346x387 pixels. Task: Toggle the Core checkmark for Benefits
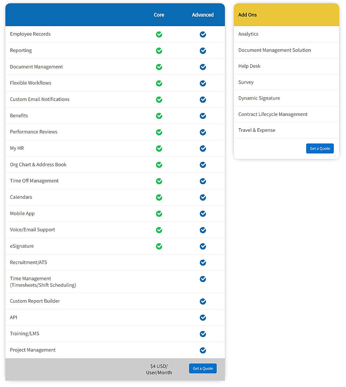tap(159, 116)
